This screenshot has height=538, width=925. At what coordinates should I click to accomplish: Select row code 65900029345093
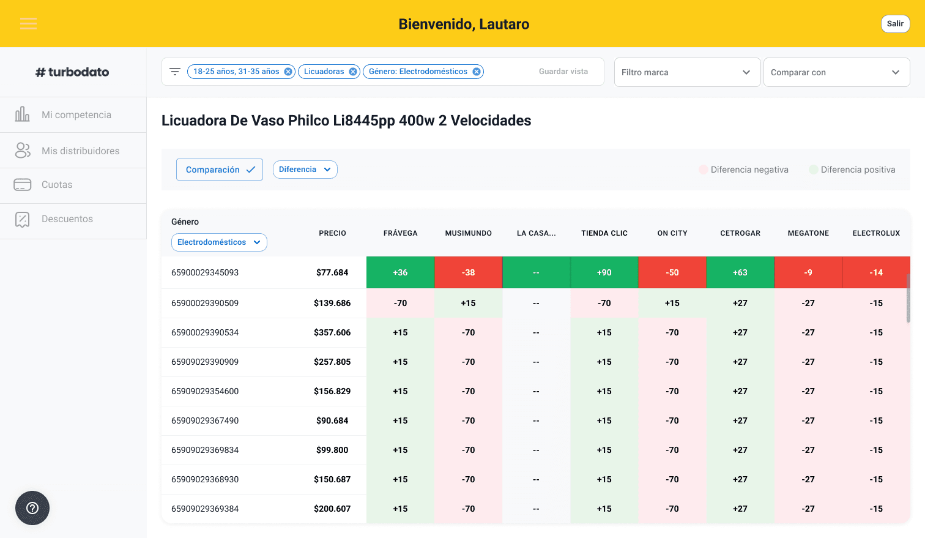coord(205,272)
